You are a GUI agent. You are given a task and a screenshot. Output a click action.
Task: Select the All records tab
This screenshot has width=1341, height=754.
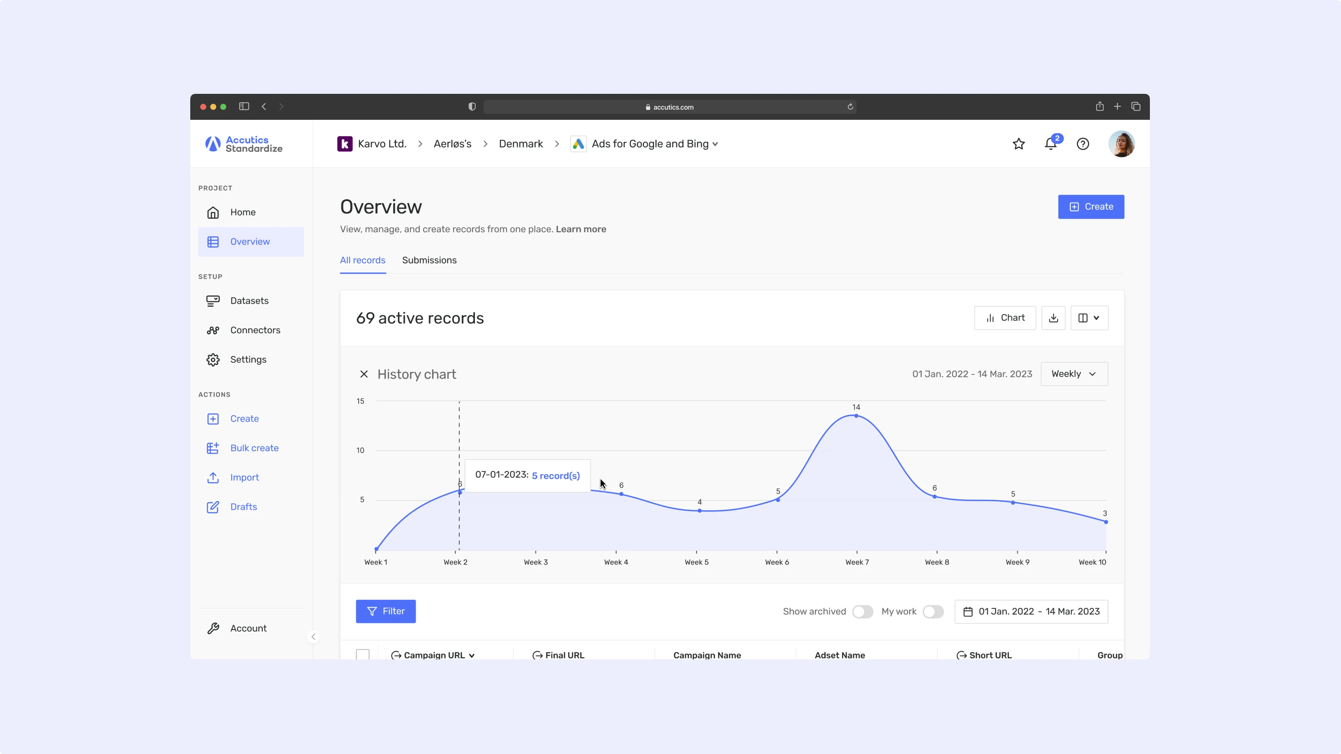point(362,260)
